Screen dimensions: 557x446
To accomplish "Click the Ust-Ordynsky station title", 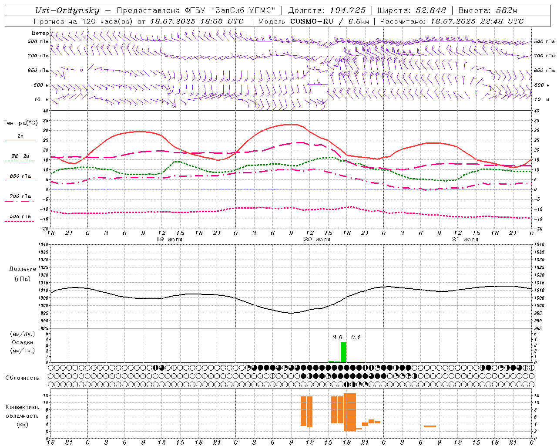I will coord(67,10).
